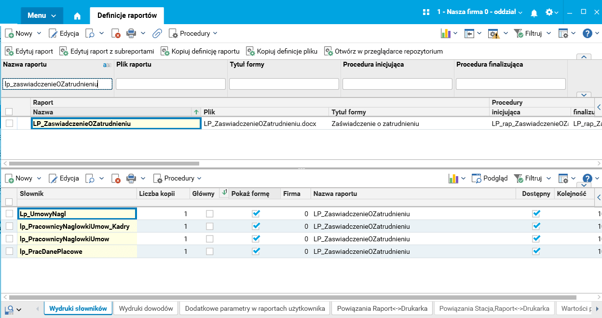This screenshot has width=602, height=318.
Task: Uncheck Dostępny for lp_PracownicyNaglowkiUmow
Action: click(x=535, y=238)
